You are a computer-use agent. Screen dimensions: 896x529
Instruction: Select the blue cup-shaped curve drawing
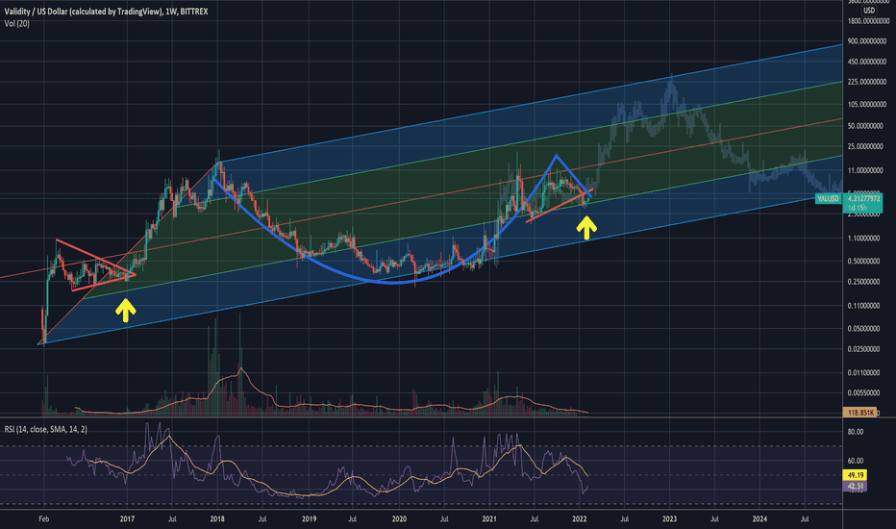394,283
